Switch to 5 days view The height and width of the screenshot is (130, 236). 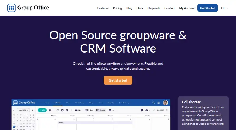(x=89, y=110)
